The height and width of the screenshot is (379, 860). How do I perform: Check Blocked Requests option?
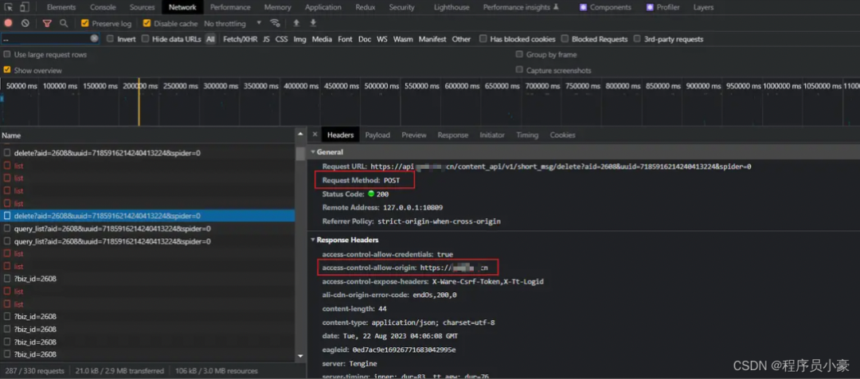click(x=565, y=38)
